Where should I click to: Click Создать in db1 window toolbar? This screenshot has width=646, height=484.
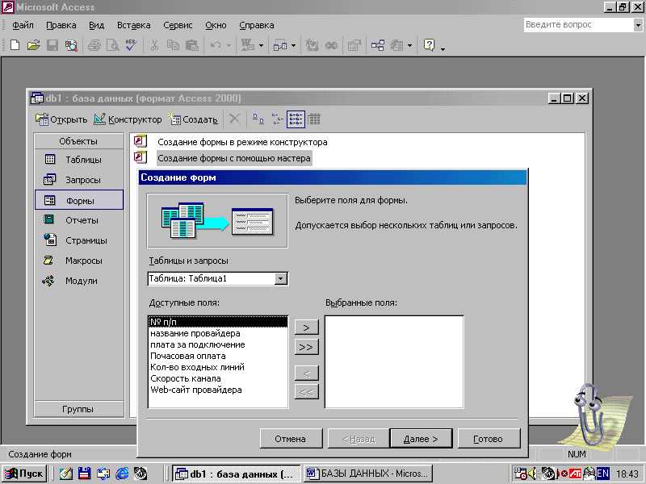pyautogui.click(x=193, y=119)
